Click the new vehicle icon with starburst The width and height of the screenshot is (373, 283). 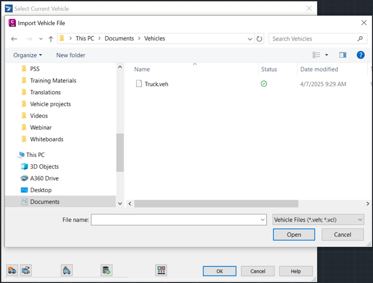tap(12, 270)
